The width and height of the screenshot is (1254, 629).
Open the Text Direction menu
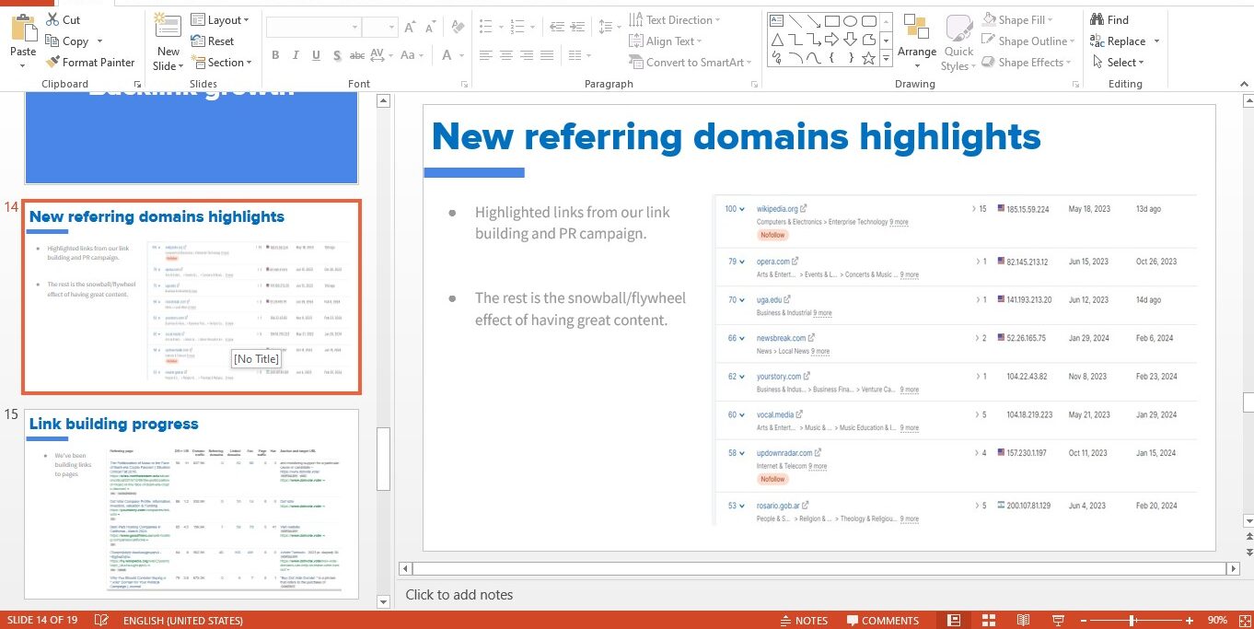[x=675, y=19]
